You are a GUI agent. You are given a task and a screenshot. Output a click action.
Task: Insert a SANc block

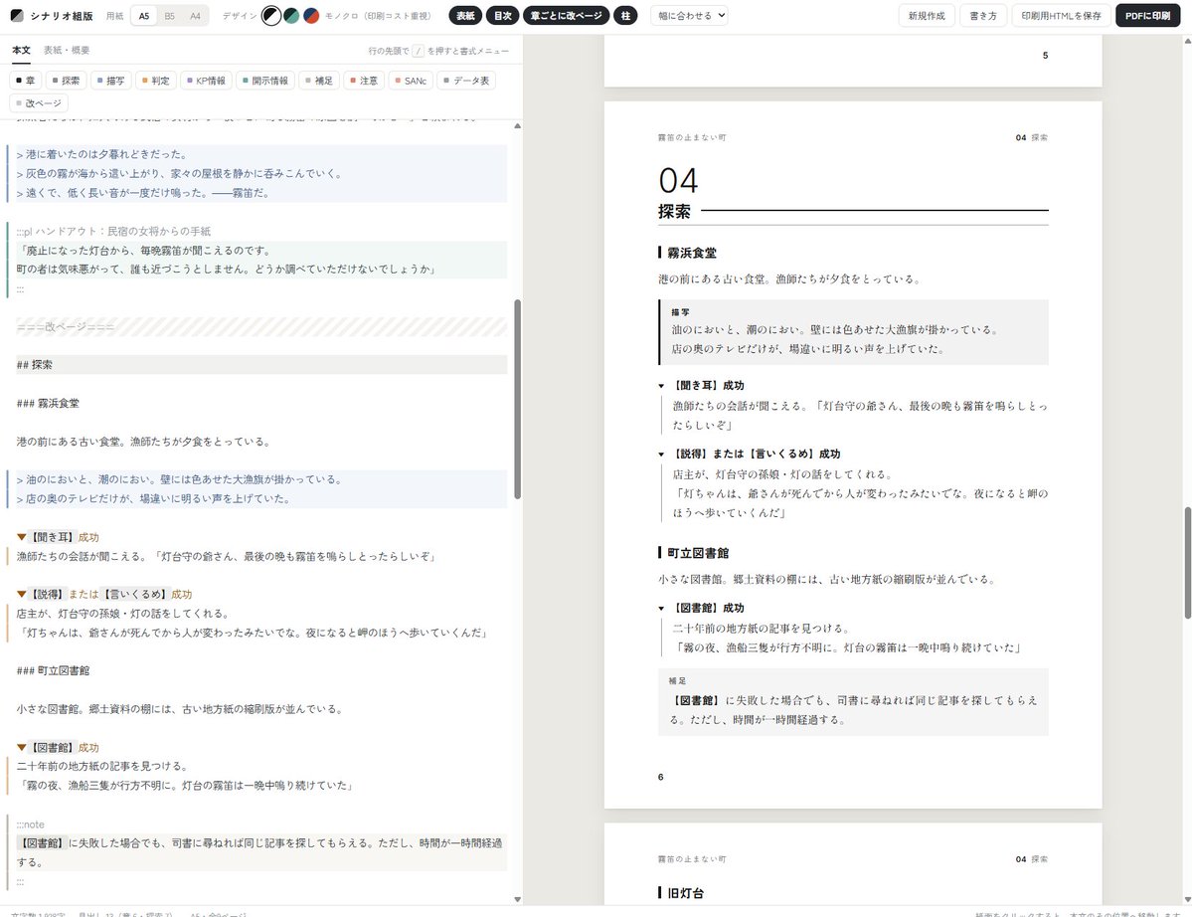[412, 81]
